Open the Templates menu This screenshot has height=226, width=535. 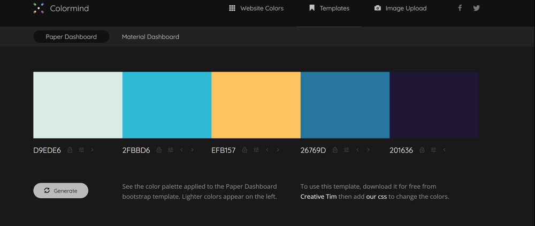(x=329, y=8)
